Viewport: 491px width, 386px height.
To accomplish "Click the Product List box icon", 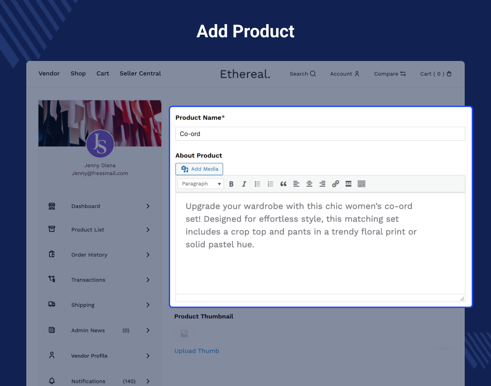I will (x=52, y=229).
